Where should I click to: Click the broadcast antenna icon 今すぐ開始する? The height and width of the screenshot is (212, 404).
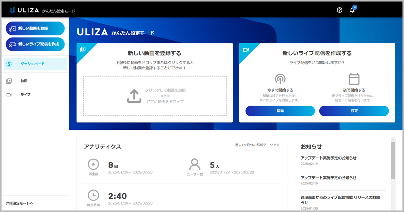(x=280, y=79)
